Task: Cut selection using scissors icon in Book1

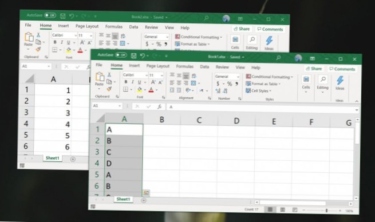Action: [x=109, y=74]
